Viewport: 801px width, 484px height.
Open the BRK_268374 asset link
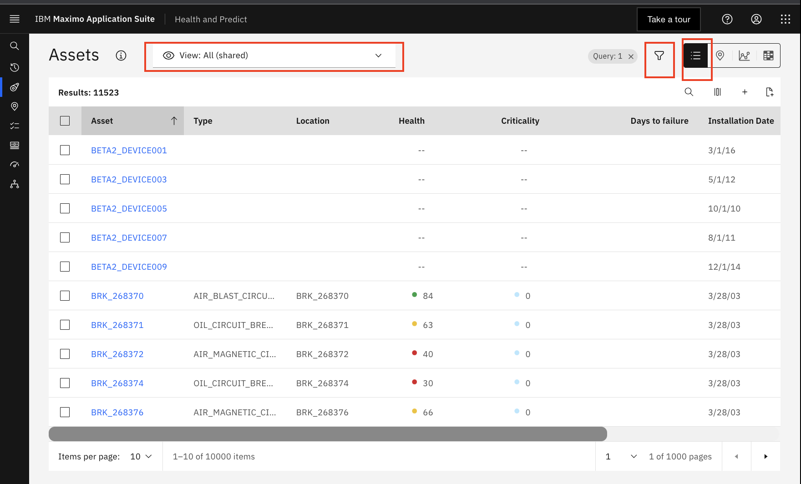pos(117,383)
